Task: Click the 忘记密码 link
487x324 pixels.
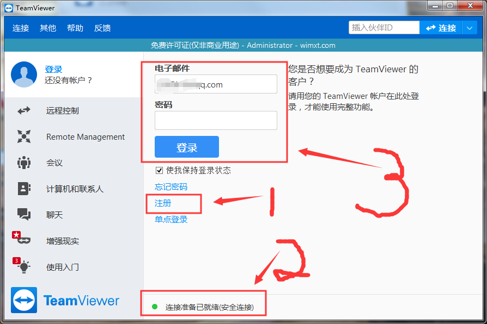Action: pos(171,186)
